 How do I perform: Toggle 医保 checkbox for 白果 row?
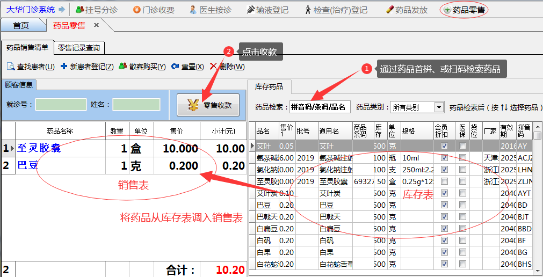pos(462,252)
